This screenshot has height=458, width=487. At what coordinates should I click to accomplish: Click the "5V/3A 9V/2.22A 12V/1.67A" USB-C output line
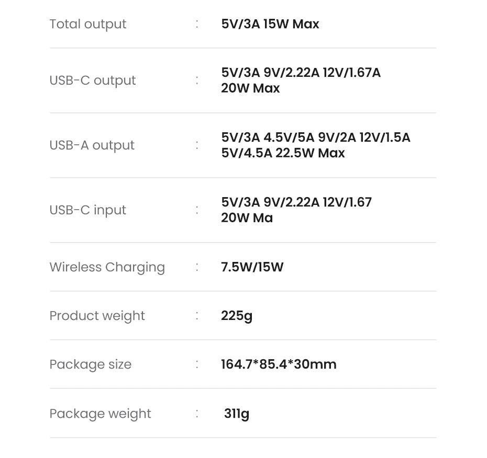pos(301,73)
